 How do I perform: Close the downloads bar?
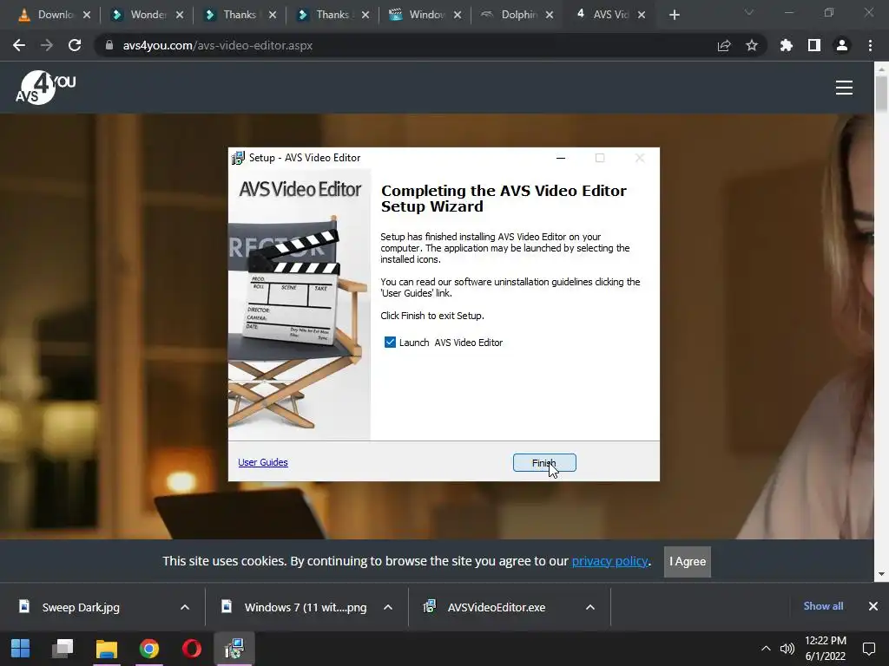pyautogui.click(x=873, y=606)
